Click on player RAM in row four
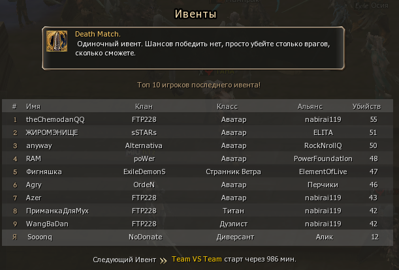 coord(34,158)
